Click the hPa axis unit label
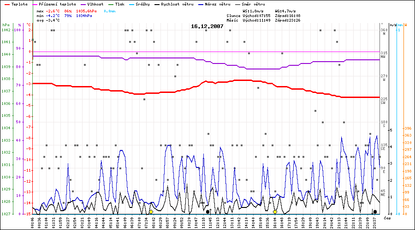Viewport: 415px width, 230px height. point(6,25)
